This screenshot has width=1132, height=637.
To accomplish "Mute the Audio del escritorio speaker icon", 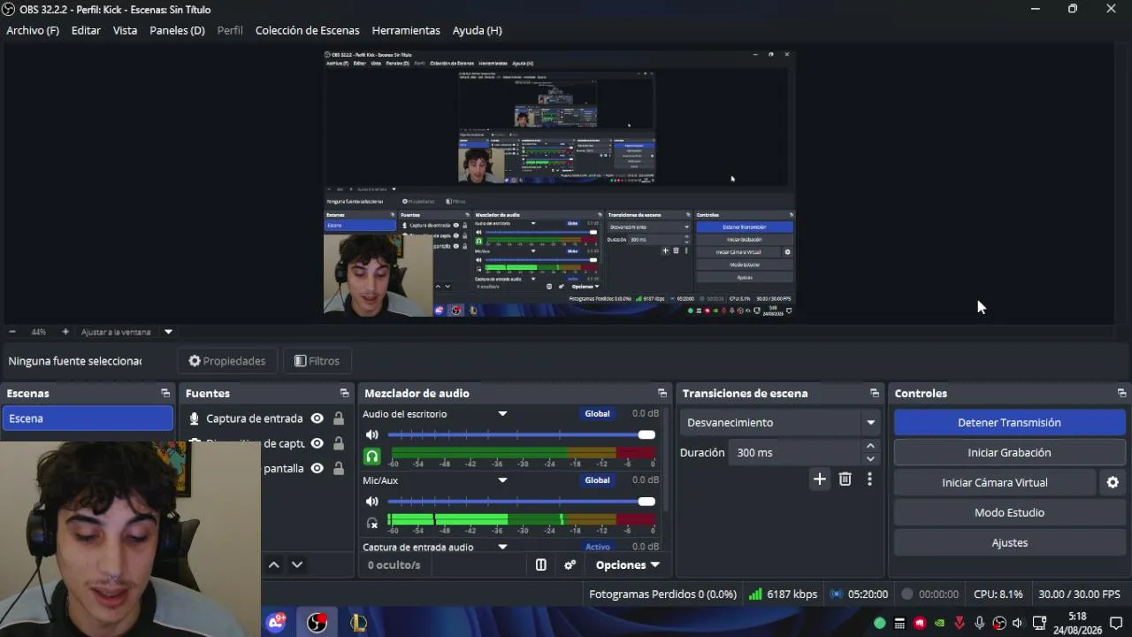I will coord(372,434).
